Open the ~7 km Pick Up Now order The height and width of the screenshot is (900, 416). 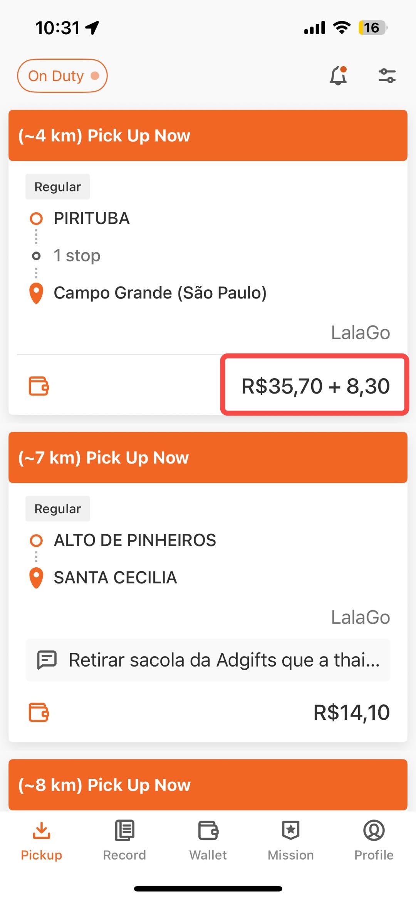[208, 458]
